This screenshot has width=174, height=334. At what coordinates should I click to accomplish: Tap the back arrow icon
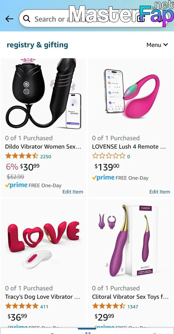9,19
